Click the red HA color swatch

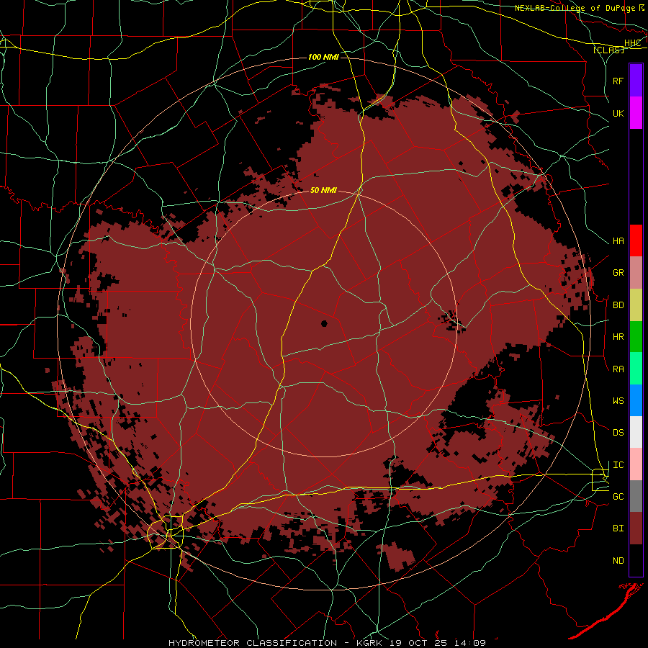[x=636, y=240]
